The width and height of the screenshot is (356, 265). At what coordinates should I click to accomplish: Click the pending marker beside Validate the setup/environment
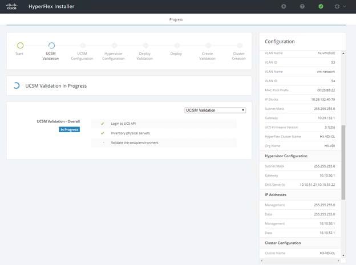pyautogui.click(x=104, y=142)
